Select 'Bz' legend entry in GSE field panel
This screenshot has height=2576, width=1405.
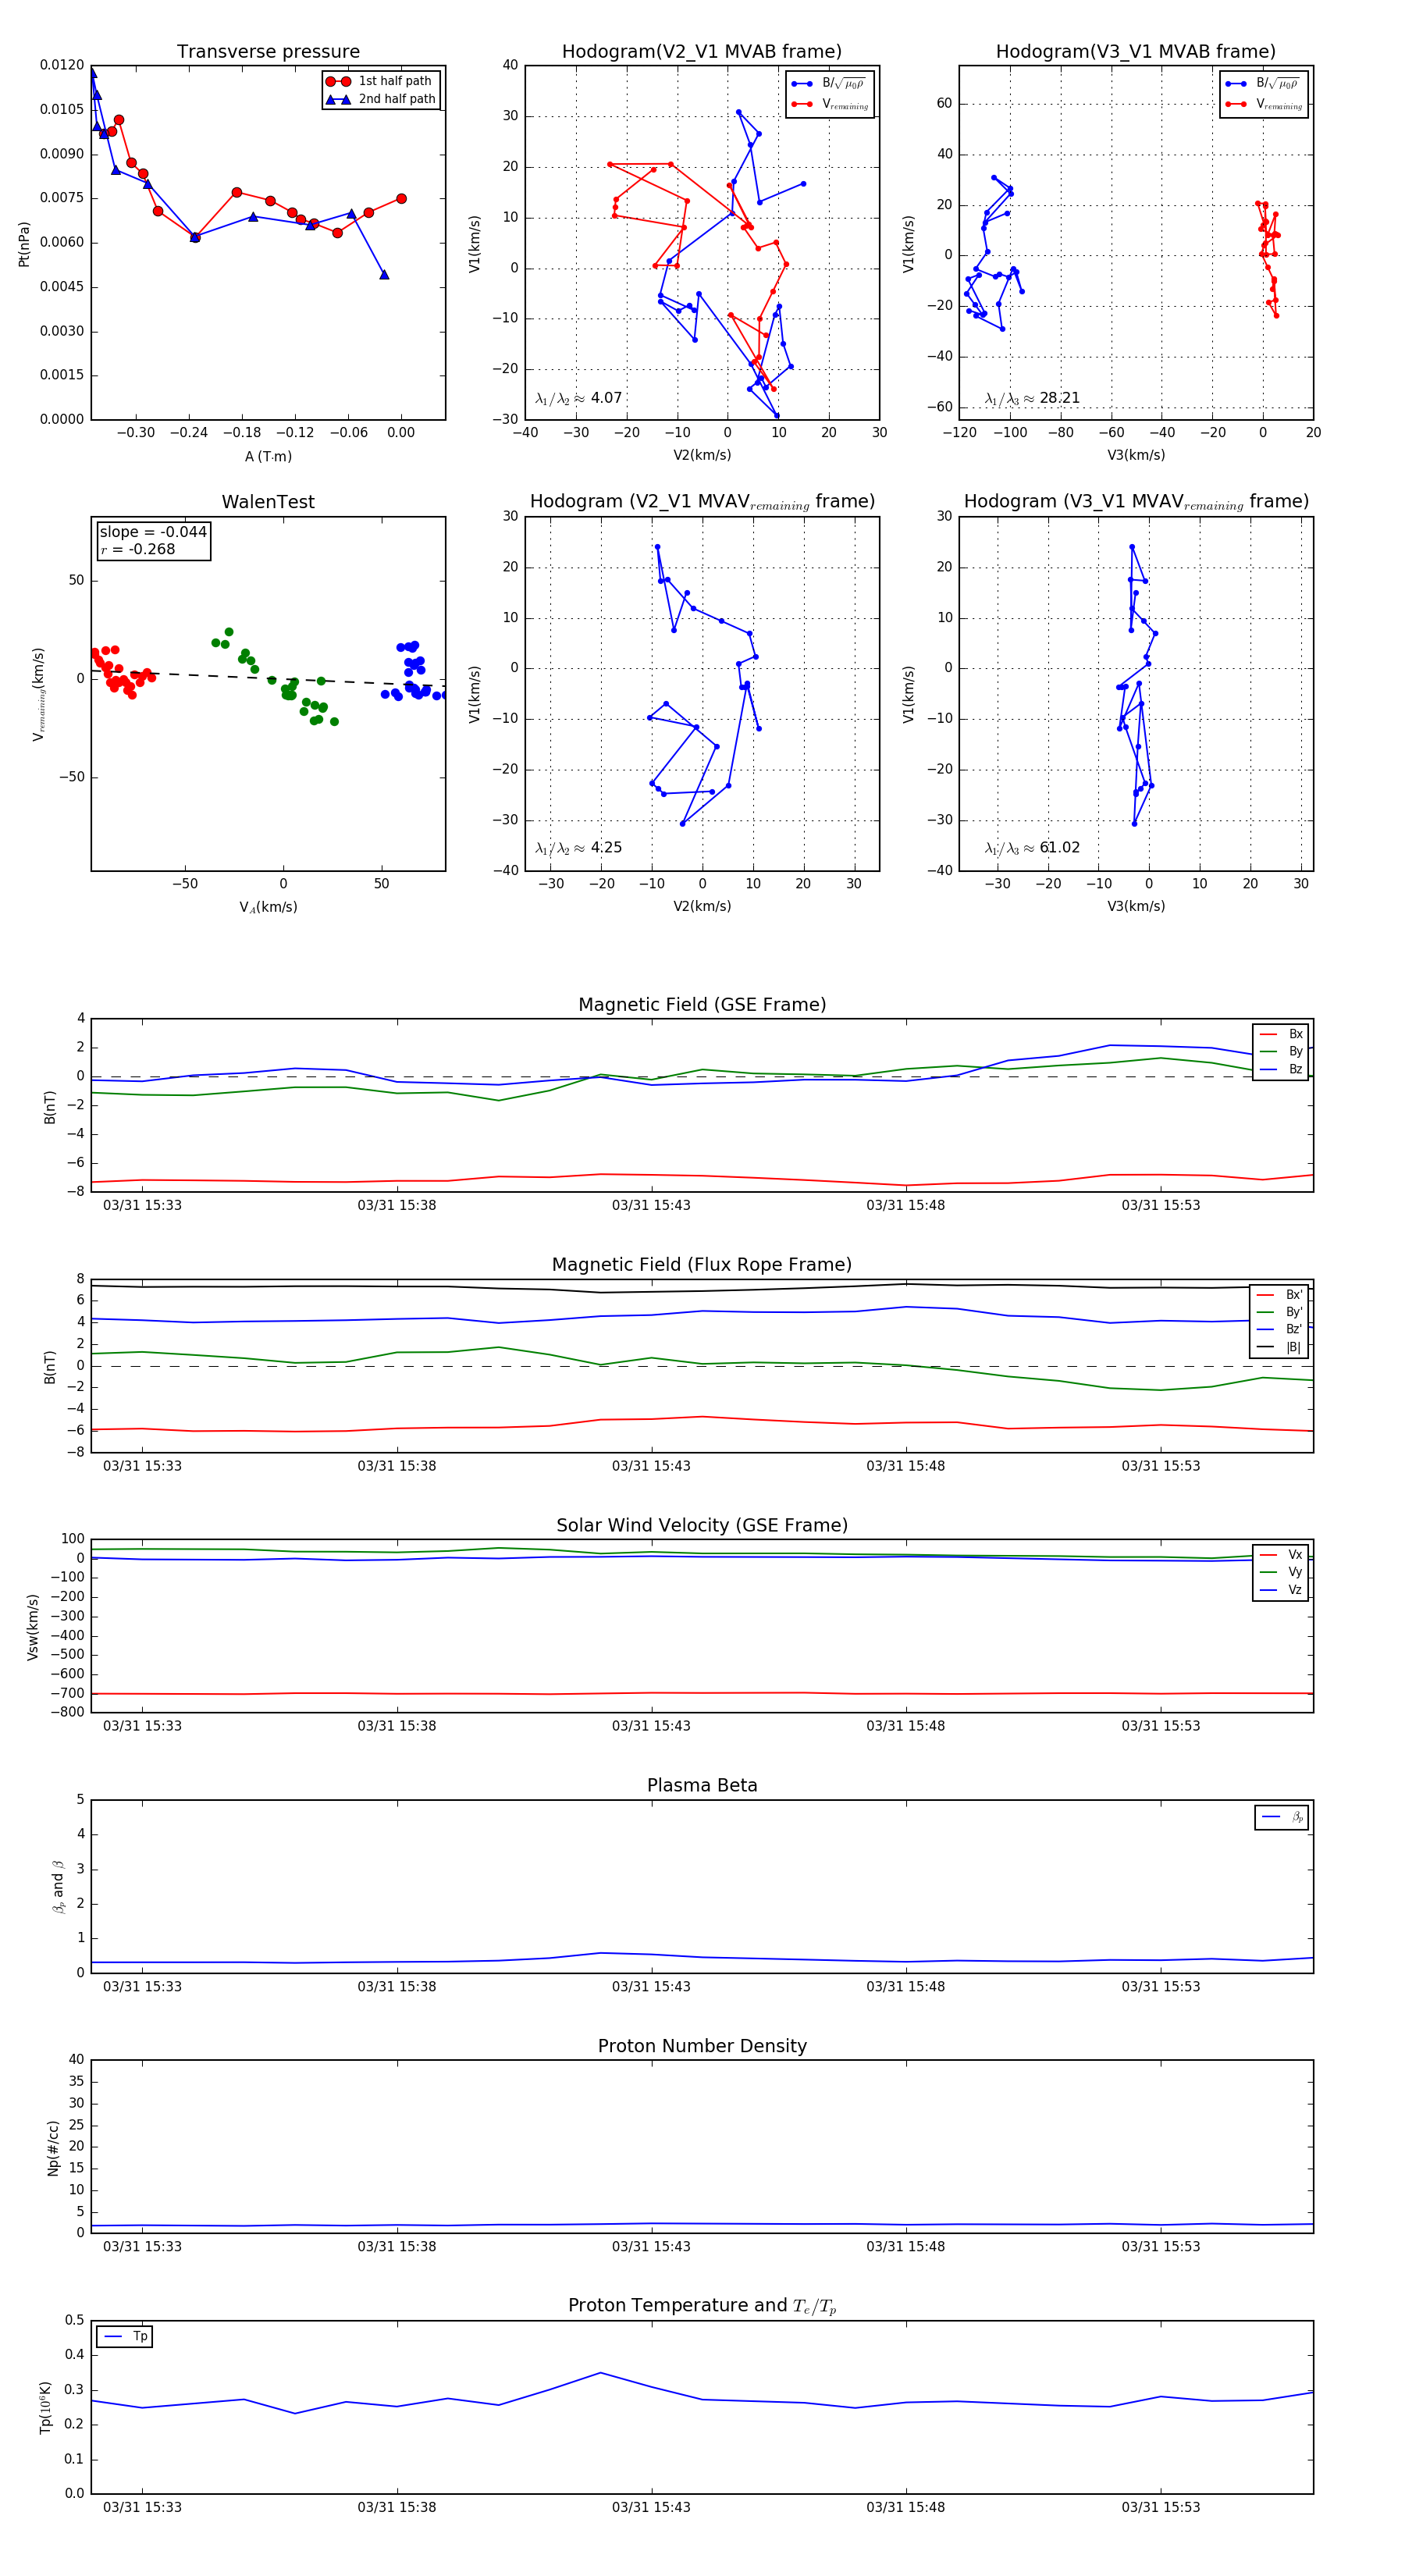pos(1281,1069)
